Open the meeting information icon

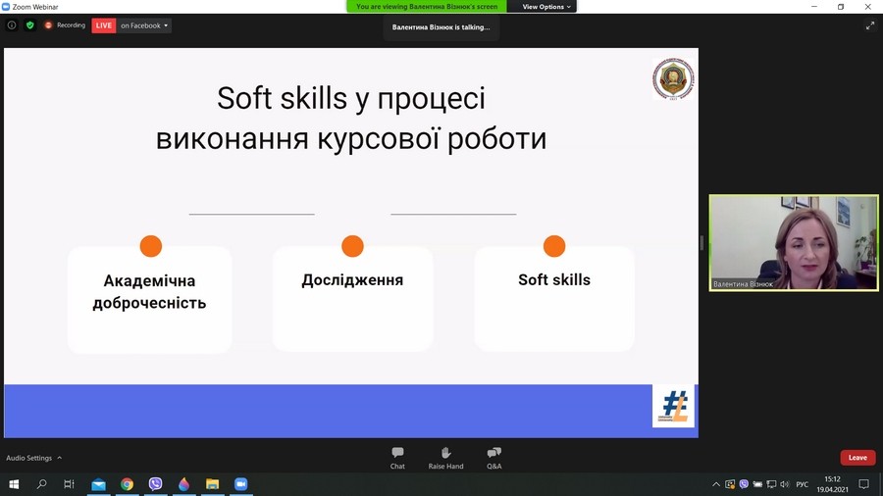pos(11,25)
